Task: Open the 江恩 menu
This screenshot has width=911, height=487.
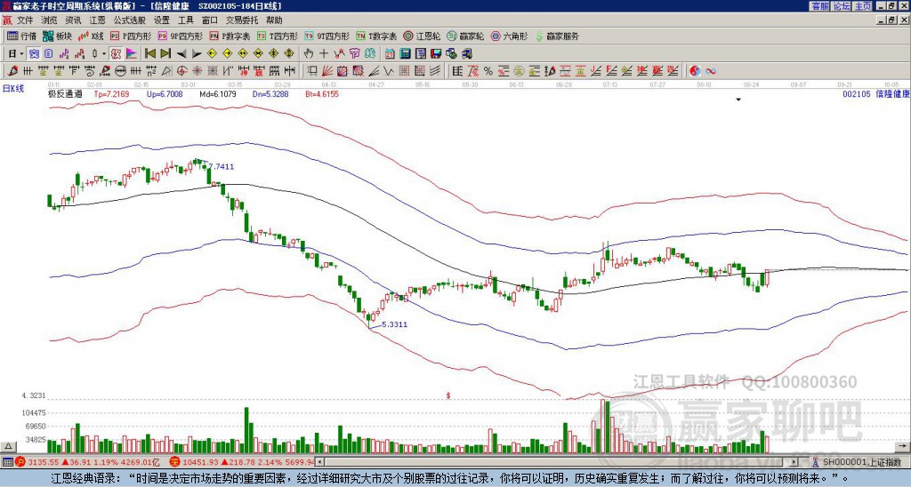Action: pyautogui.click(x=98, y=20)
